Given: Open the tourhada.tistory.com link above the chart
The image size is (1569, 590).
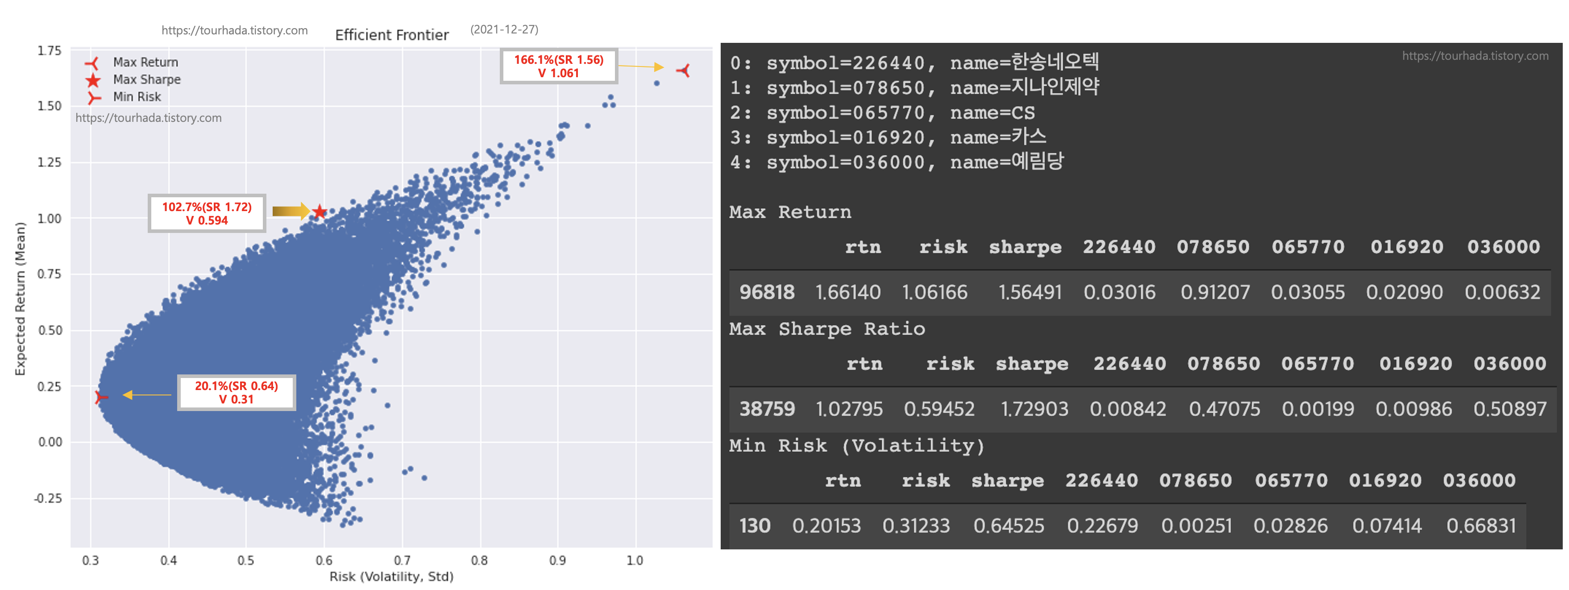Looking at the screenshot, I should tap(234, 30).
